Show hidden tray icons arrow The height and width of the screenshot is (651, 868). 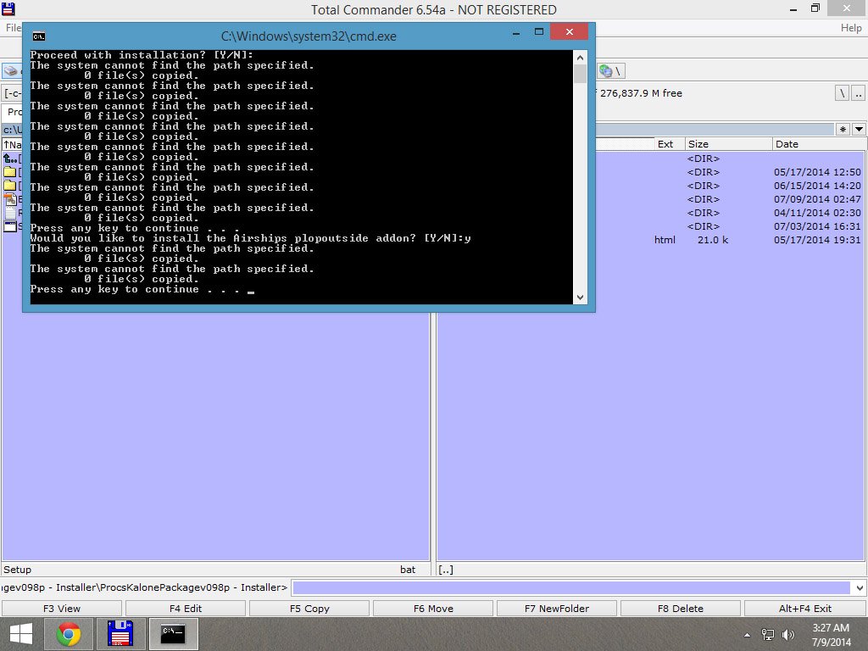[747, 635]
